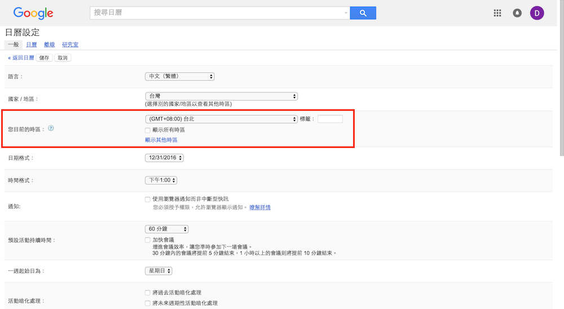Toggle browser notifications checkbox 使用瀏覽器通知
The image size is (564, 309).
148,199
